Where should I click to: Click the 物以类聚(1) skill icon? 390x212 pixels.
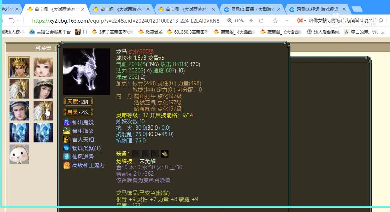click(67, 148)
